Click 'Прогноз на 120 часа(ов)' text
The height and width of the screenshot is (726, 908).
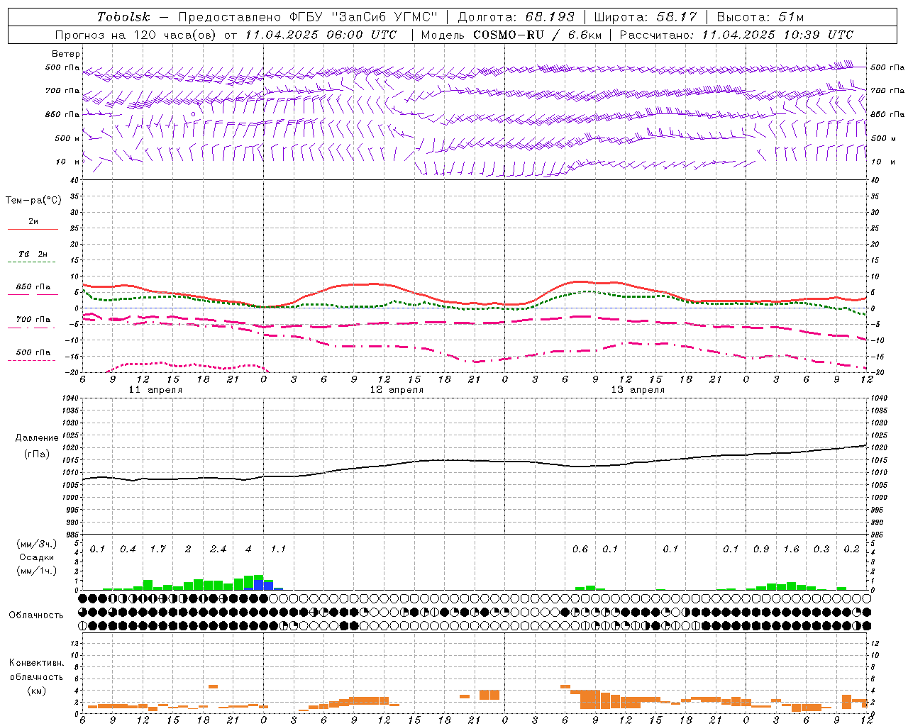click(x=137, y=35)
